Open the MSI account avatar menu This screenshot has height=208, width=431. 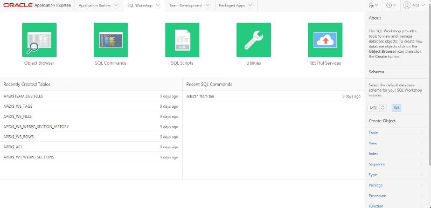tap(414, 5)
